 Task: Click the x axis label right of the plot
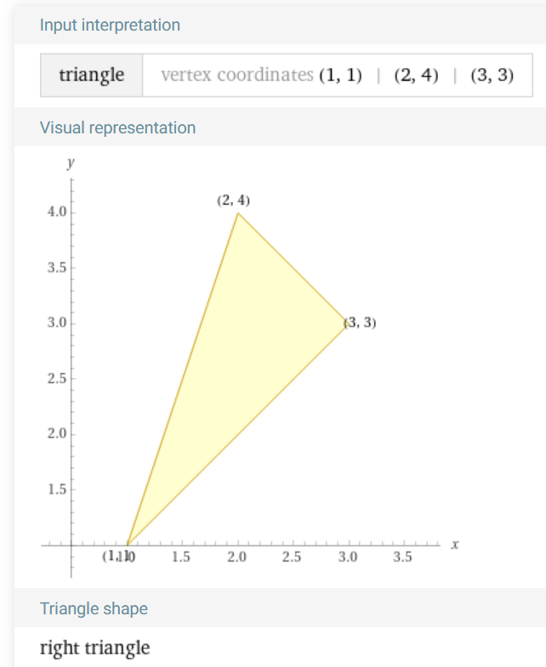[x=455, y=544]
